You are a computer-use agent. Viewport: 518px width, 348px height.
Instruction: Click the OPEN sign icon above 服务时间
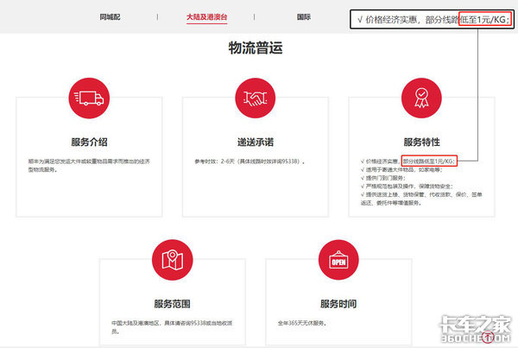[x=338, y=260]
